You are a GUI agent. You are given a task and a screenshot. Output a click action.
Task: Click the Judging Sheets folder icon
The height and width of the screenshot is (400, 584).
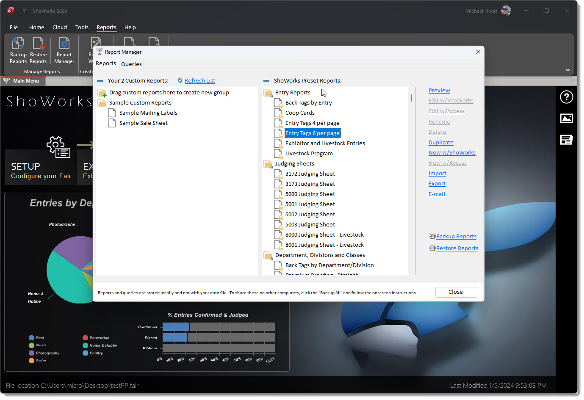(268, 164)
